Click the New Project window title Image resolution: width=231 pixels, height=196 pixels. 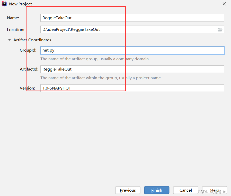click(x=21, y=4)
